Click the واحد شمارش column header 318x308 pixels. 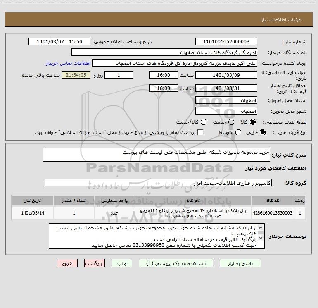click(114, 201)
